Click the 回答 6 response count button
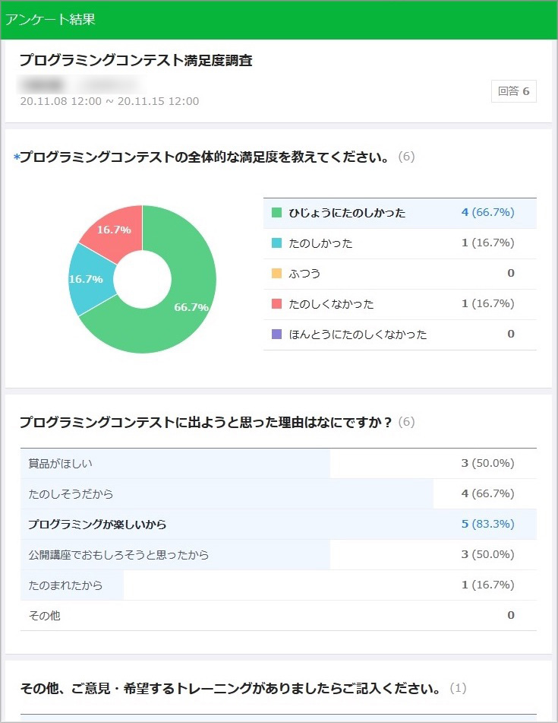 coord(513,91)
